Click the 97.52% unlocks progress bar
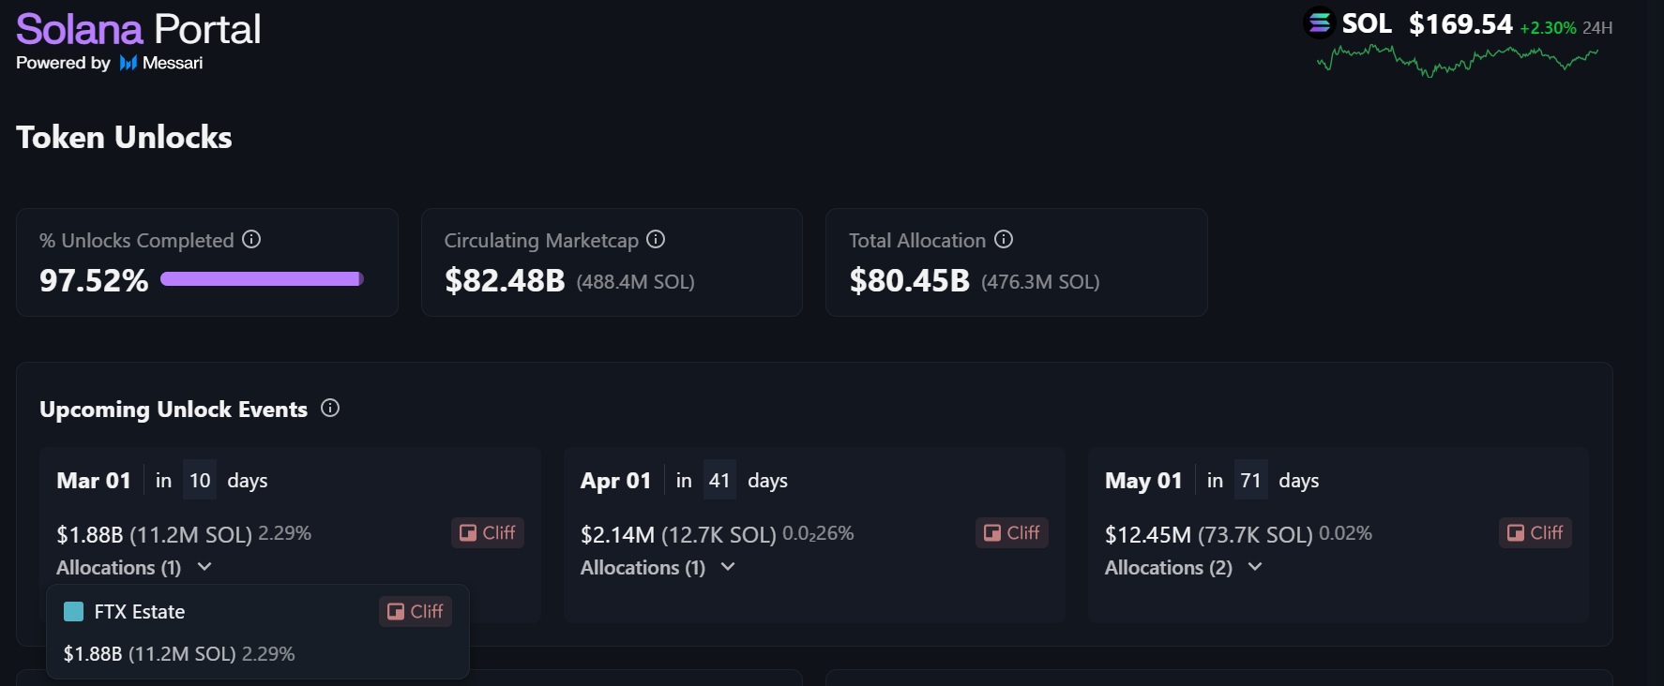The width and height of the screenshot is (1664, 686). [x=262, y=278]
